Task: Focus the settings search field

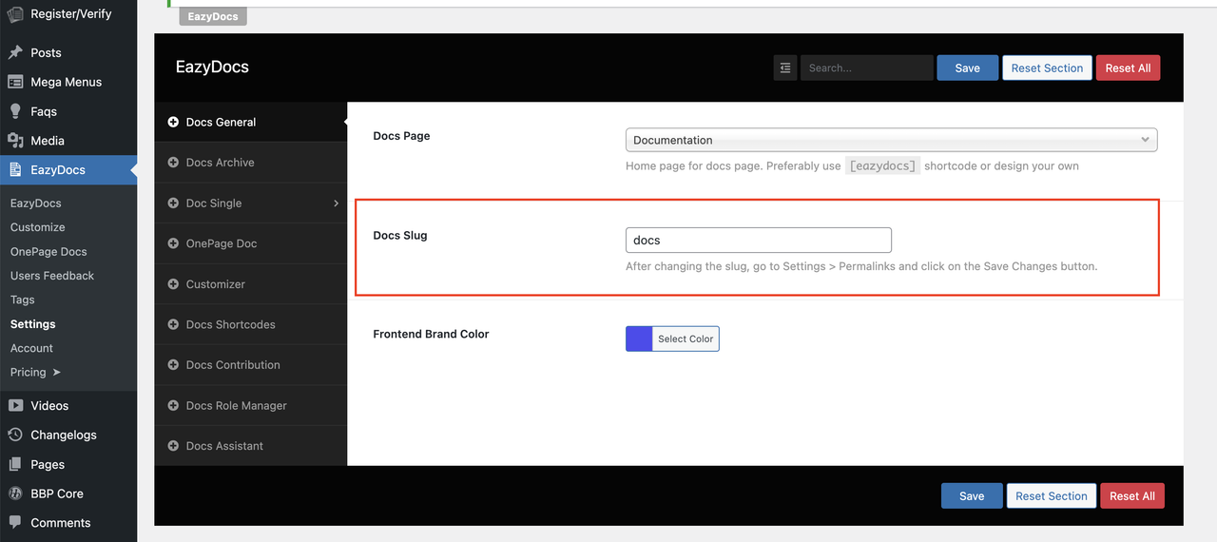Action: pos(866,68)
